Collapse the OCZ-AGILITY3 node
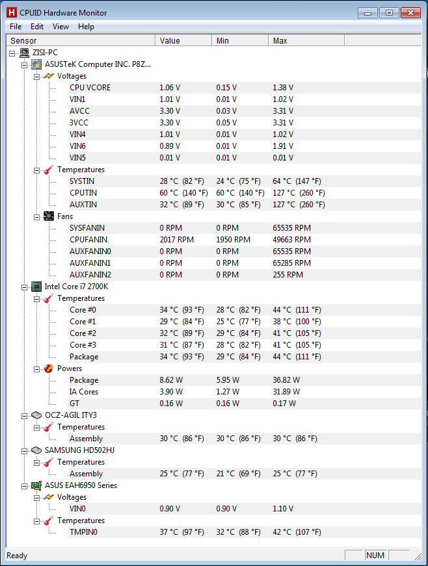Image resolution: width=428 pixels, height=566 pixels. click(25, 416)
